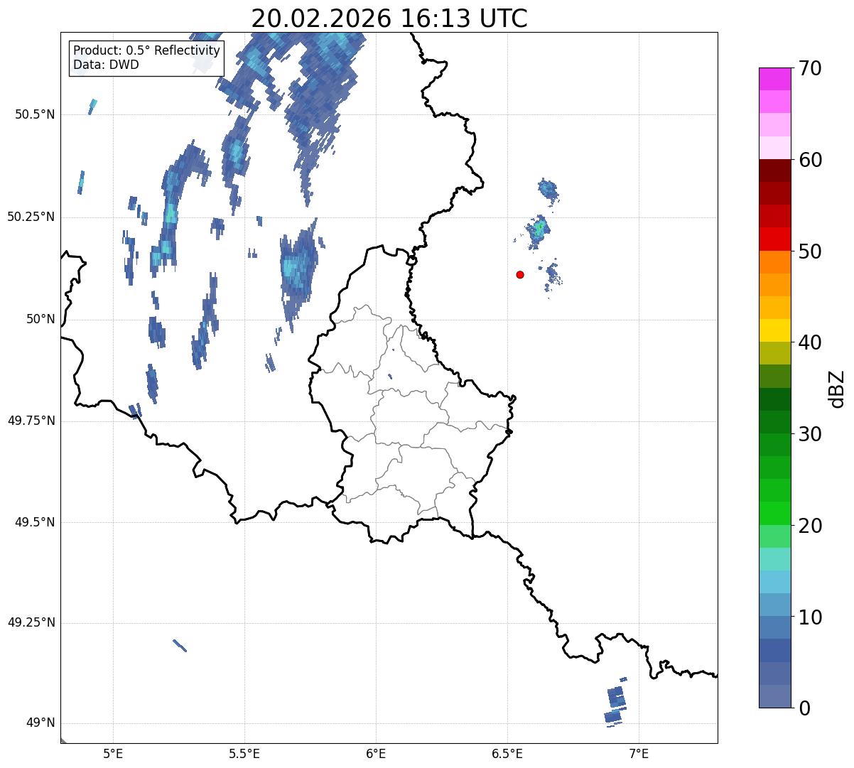Click the thin diagonal echo near 49.2°N 5.25°E
The image size is (854, 768).
180,645
